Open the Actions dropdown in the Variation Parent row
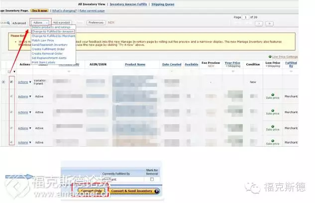315x203 pixels. point(24,82)
